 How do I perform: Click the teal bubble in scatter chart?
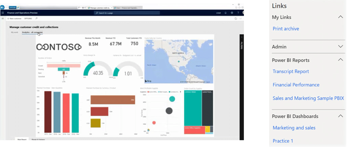point(172,99)
